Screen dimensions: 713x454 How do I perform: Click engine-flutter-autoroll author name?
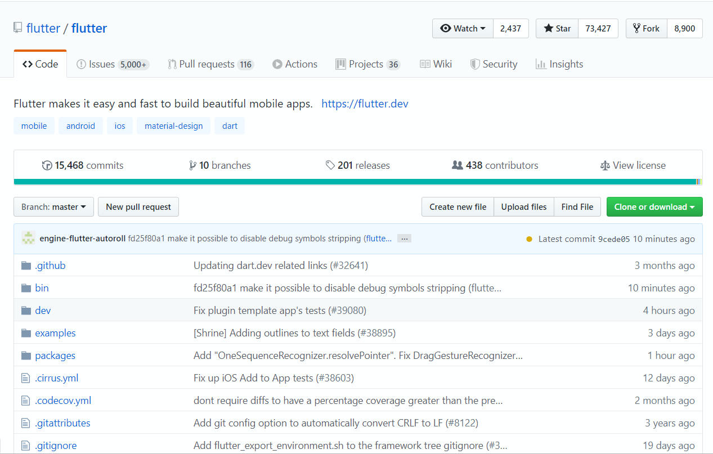pos(83,239)
